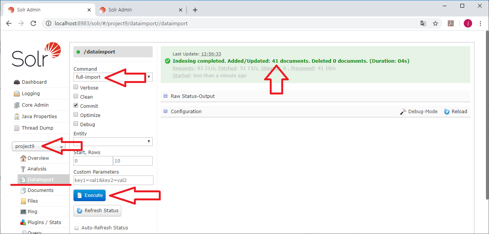This screenshot has height=234, width=489.
Task: Click the Logging clipboard icon
Action: tap(16, 93)
